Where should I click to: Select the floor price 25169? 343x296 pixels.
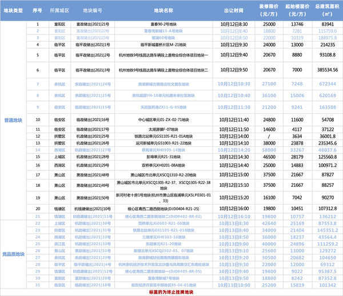pos(297,223)
